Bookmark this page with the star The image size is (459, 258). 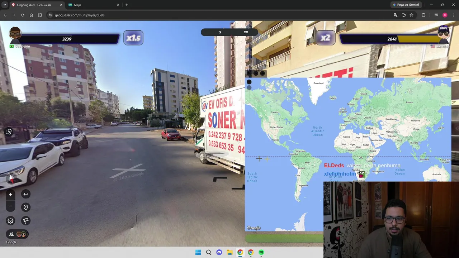point(411,15)
